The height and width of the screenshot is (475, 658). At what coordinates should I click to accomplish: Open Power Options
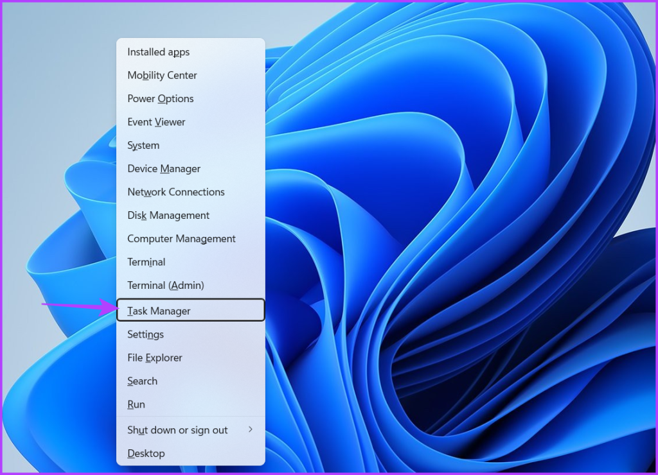point(190,99)
